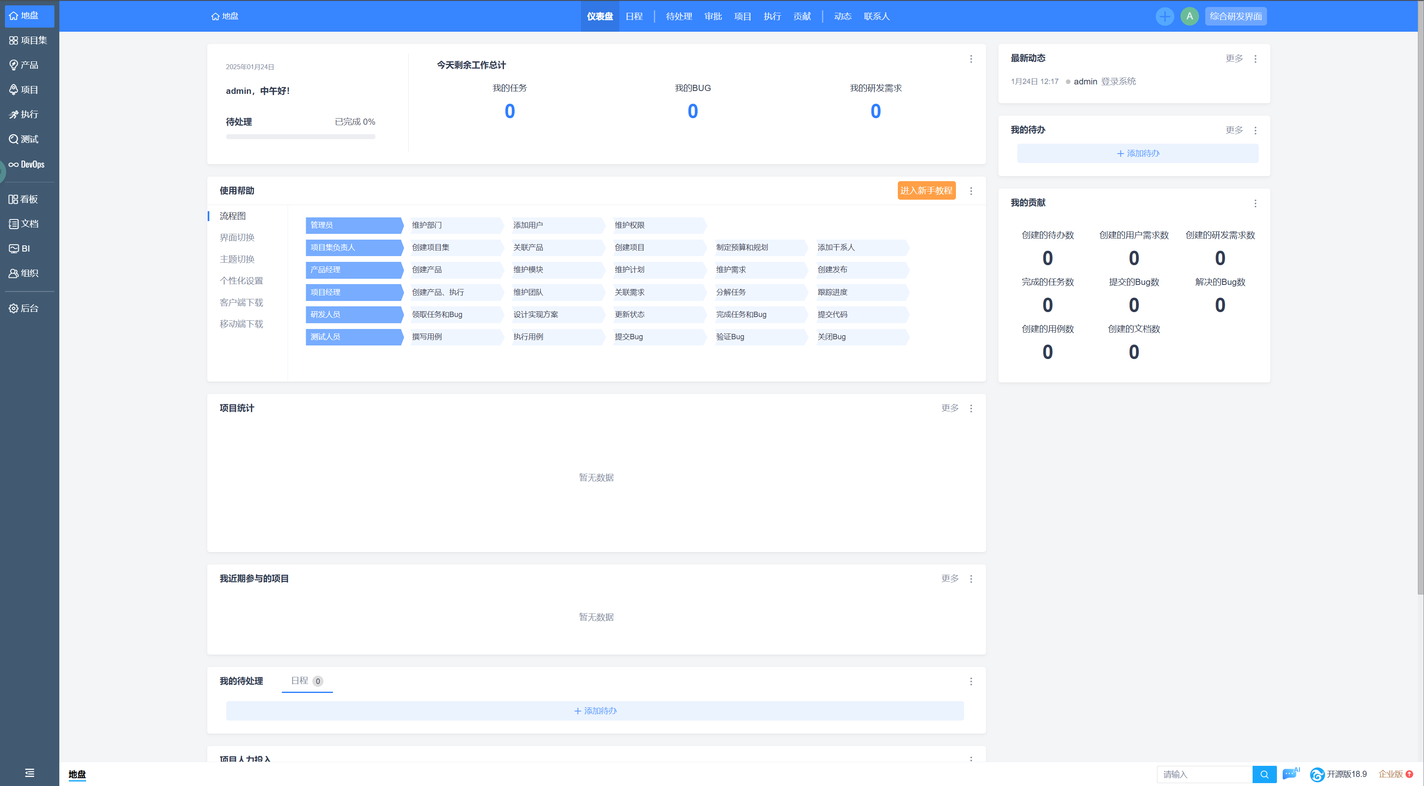This screenshot has width=1424, height=786.
Task: Click the 请输入 search input field
Action: click(1204, 774)
